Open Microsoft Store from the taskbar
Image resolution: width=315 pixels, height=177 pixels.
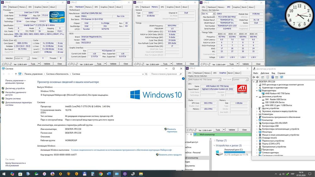coord(20,174)
